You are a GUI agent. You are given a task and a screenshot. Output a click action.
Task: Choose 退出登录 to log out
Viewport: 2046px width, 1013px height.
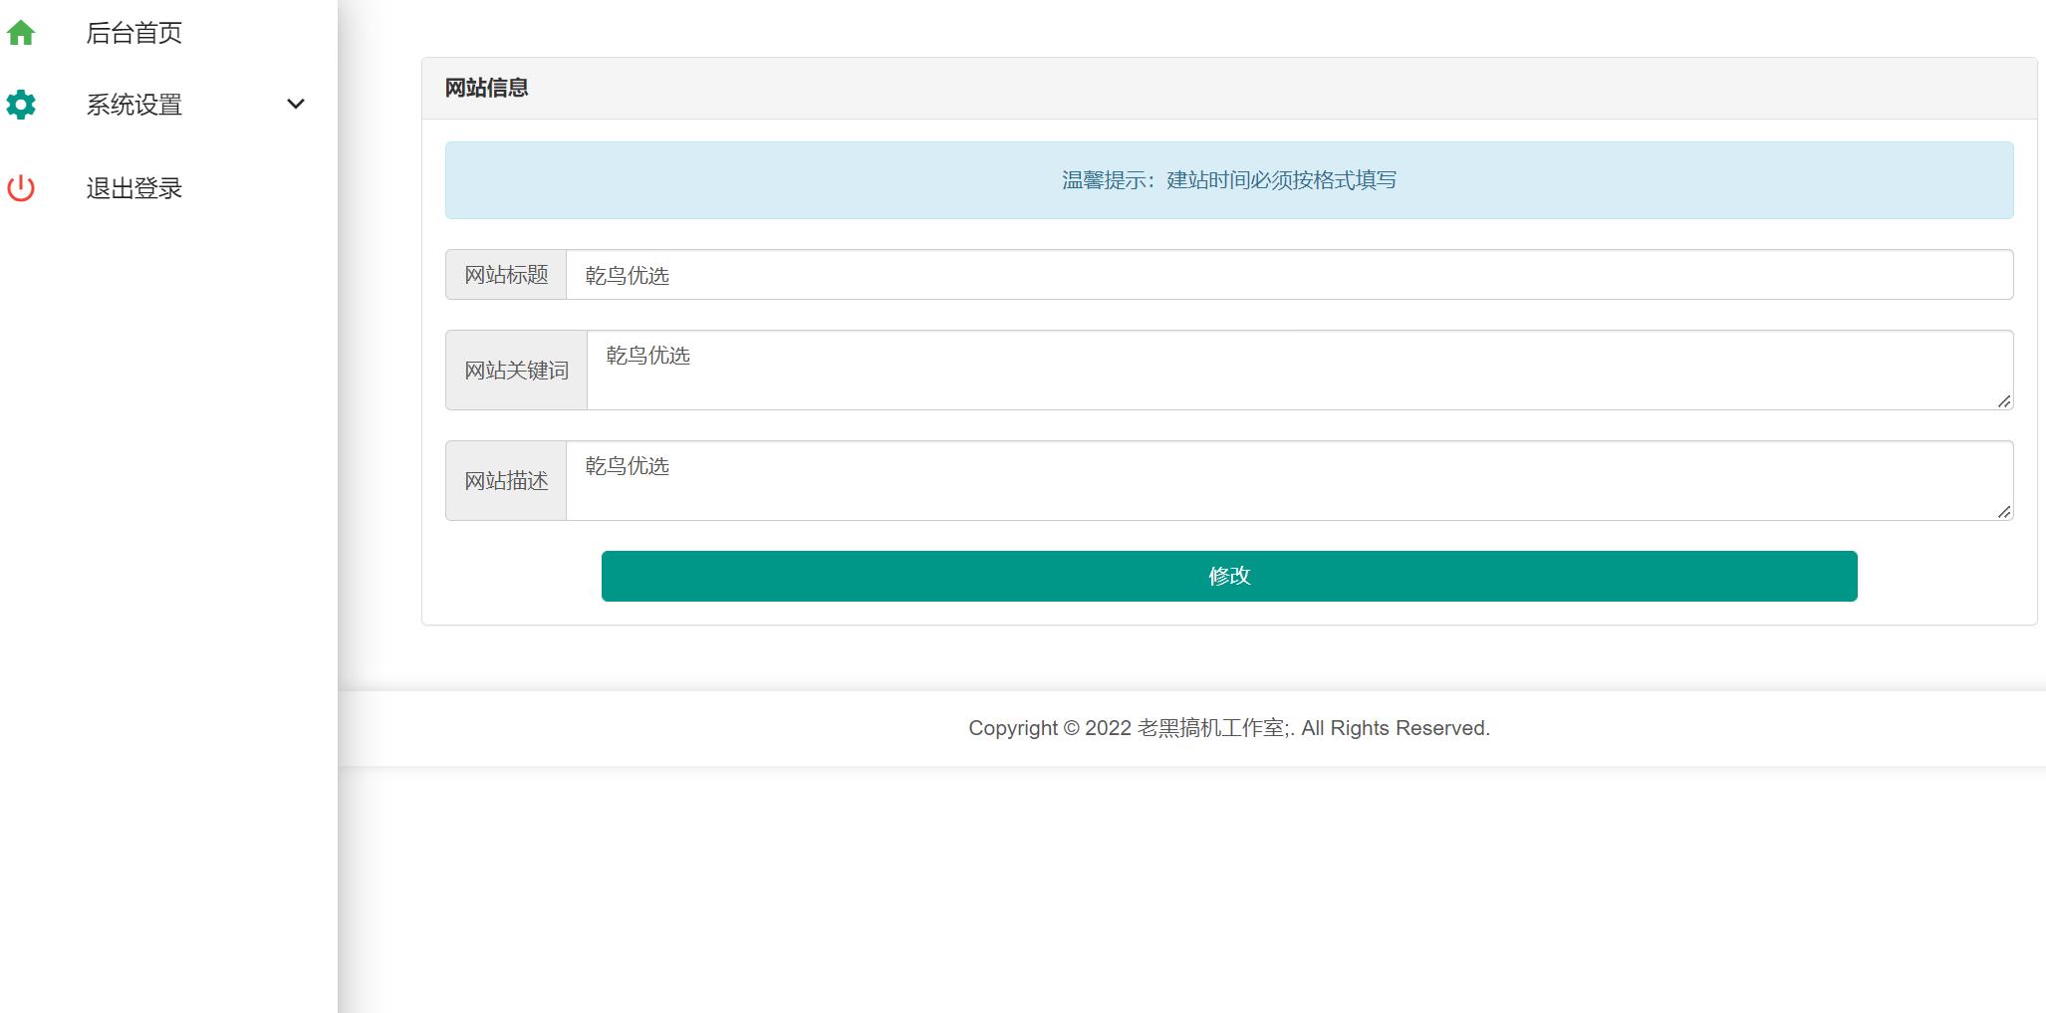pos(133,188)
